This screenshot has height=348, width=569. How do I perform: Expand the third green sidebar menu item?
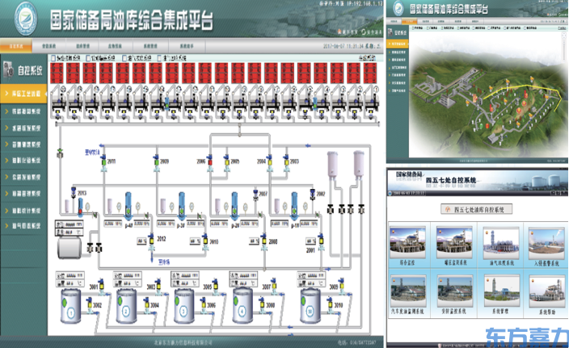pyautogui.click(x=24, y=128)
